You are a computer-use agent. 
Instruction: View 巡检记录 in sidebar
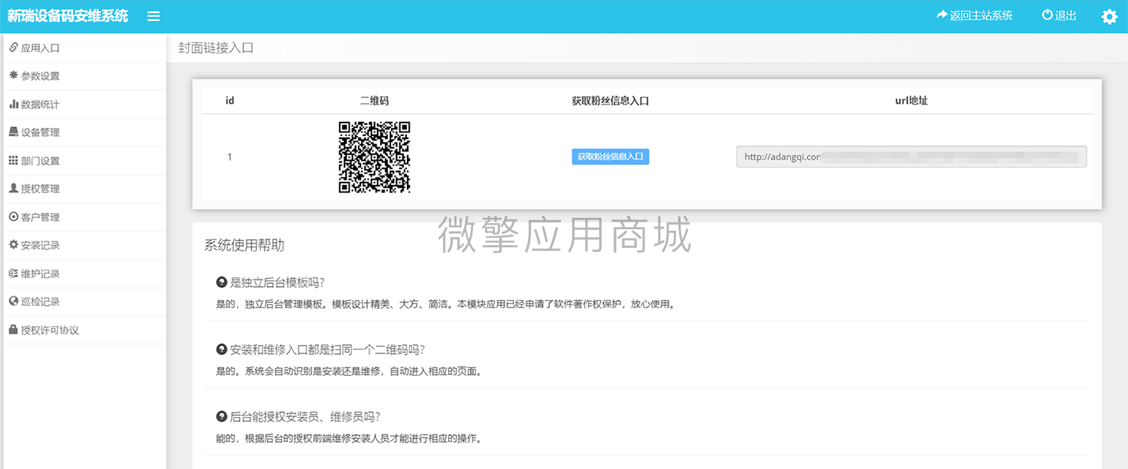click(x=84, y=301)
